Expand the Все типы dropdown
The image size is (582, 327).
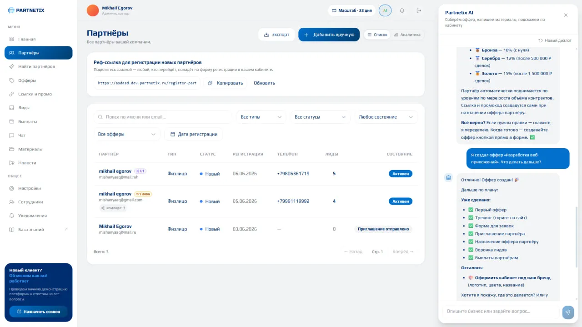[261, 117]
